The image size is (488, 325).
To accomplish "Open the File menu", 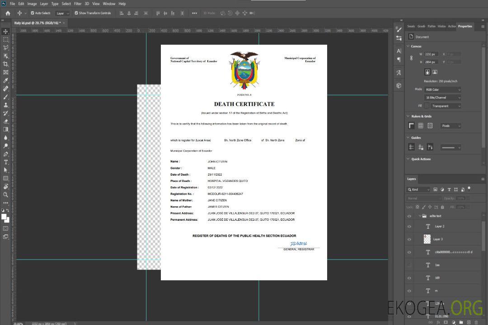I will (13, 4).
